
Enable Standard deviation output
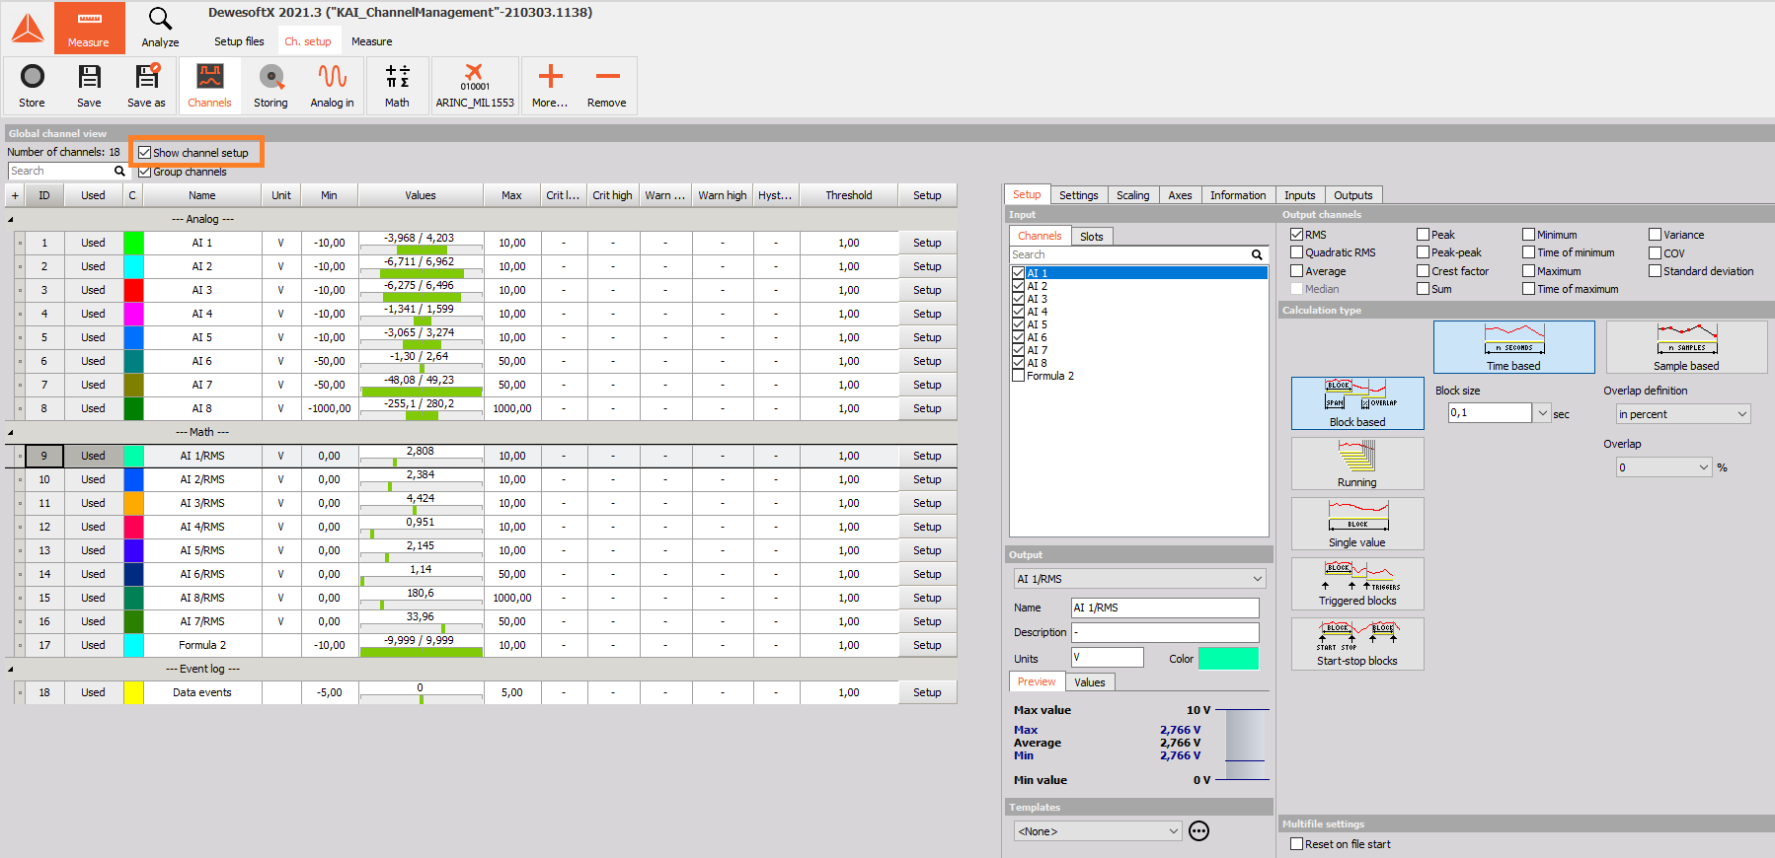[1656, 271]
